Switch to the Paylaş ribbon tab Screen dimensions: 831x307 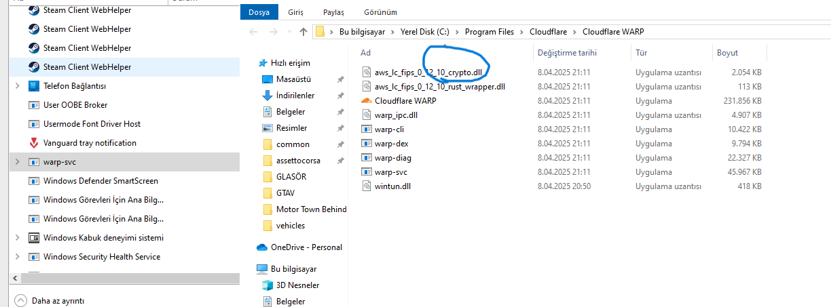pos(333,12)
